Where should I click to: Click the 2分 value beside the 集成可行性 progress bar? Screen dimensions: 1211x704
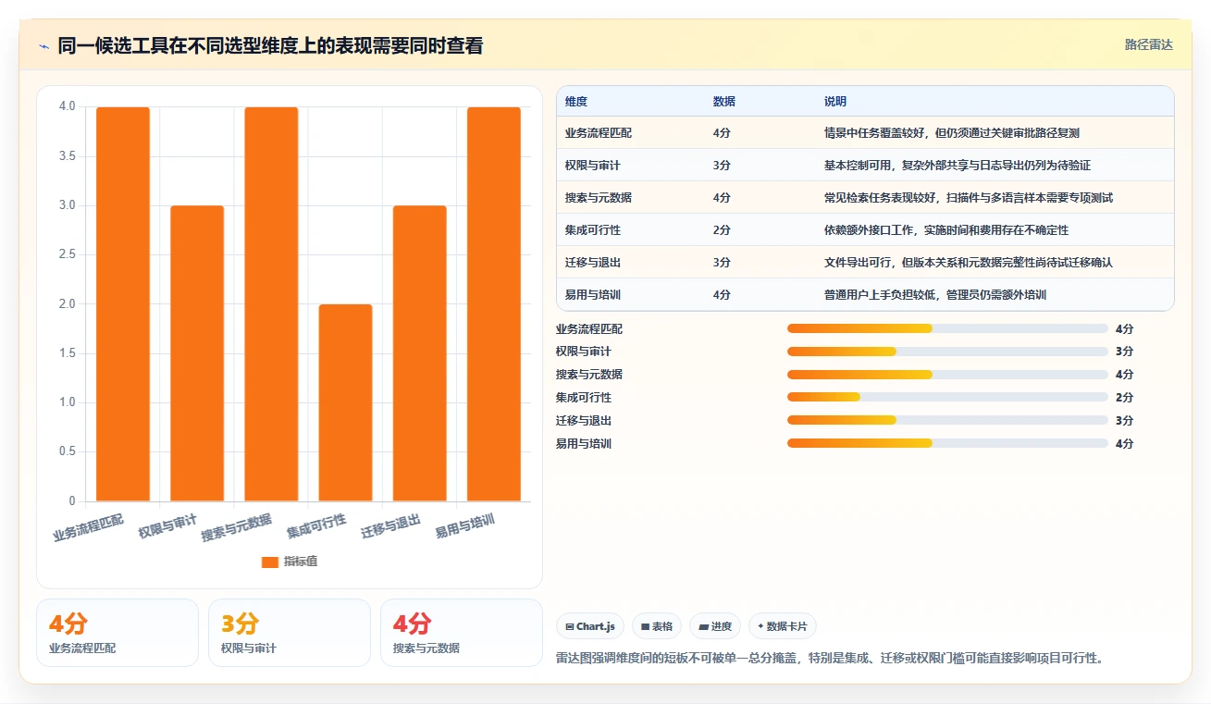coord(1124,398)
